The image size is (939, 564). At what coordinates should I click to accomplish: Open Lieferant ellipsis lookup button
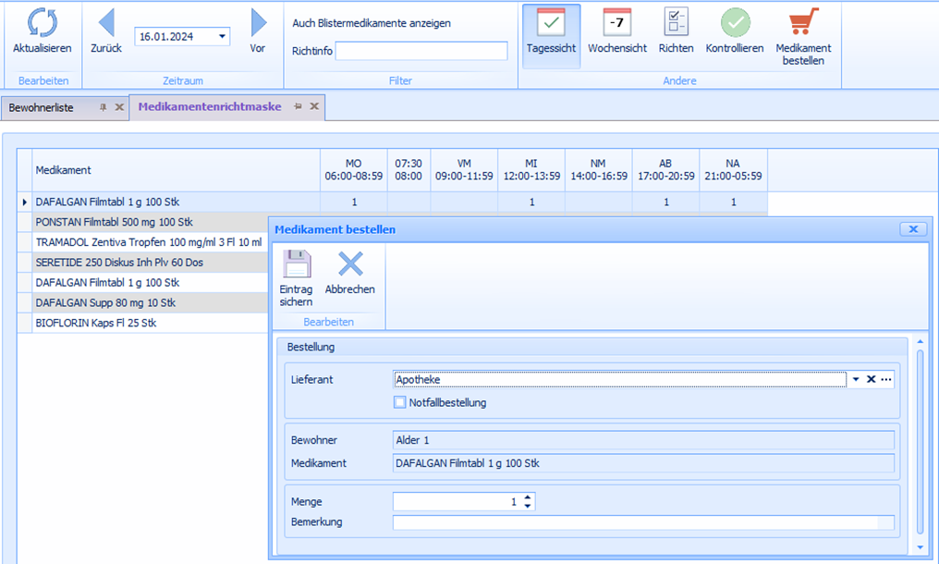point(886,380)
